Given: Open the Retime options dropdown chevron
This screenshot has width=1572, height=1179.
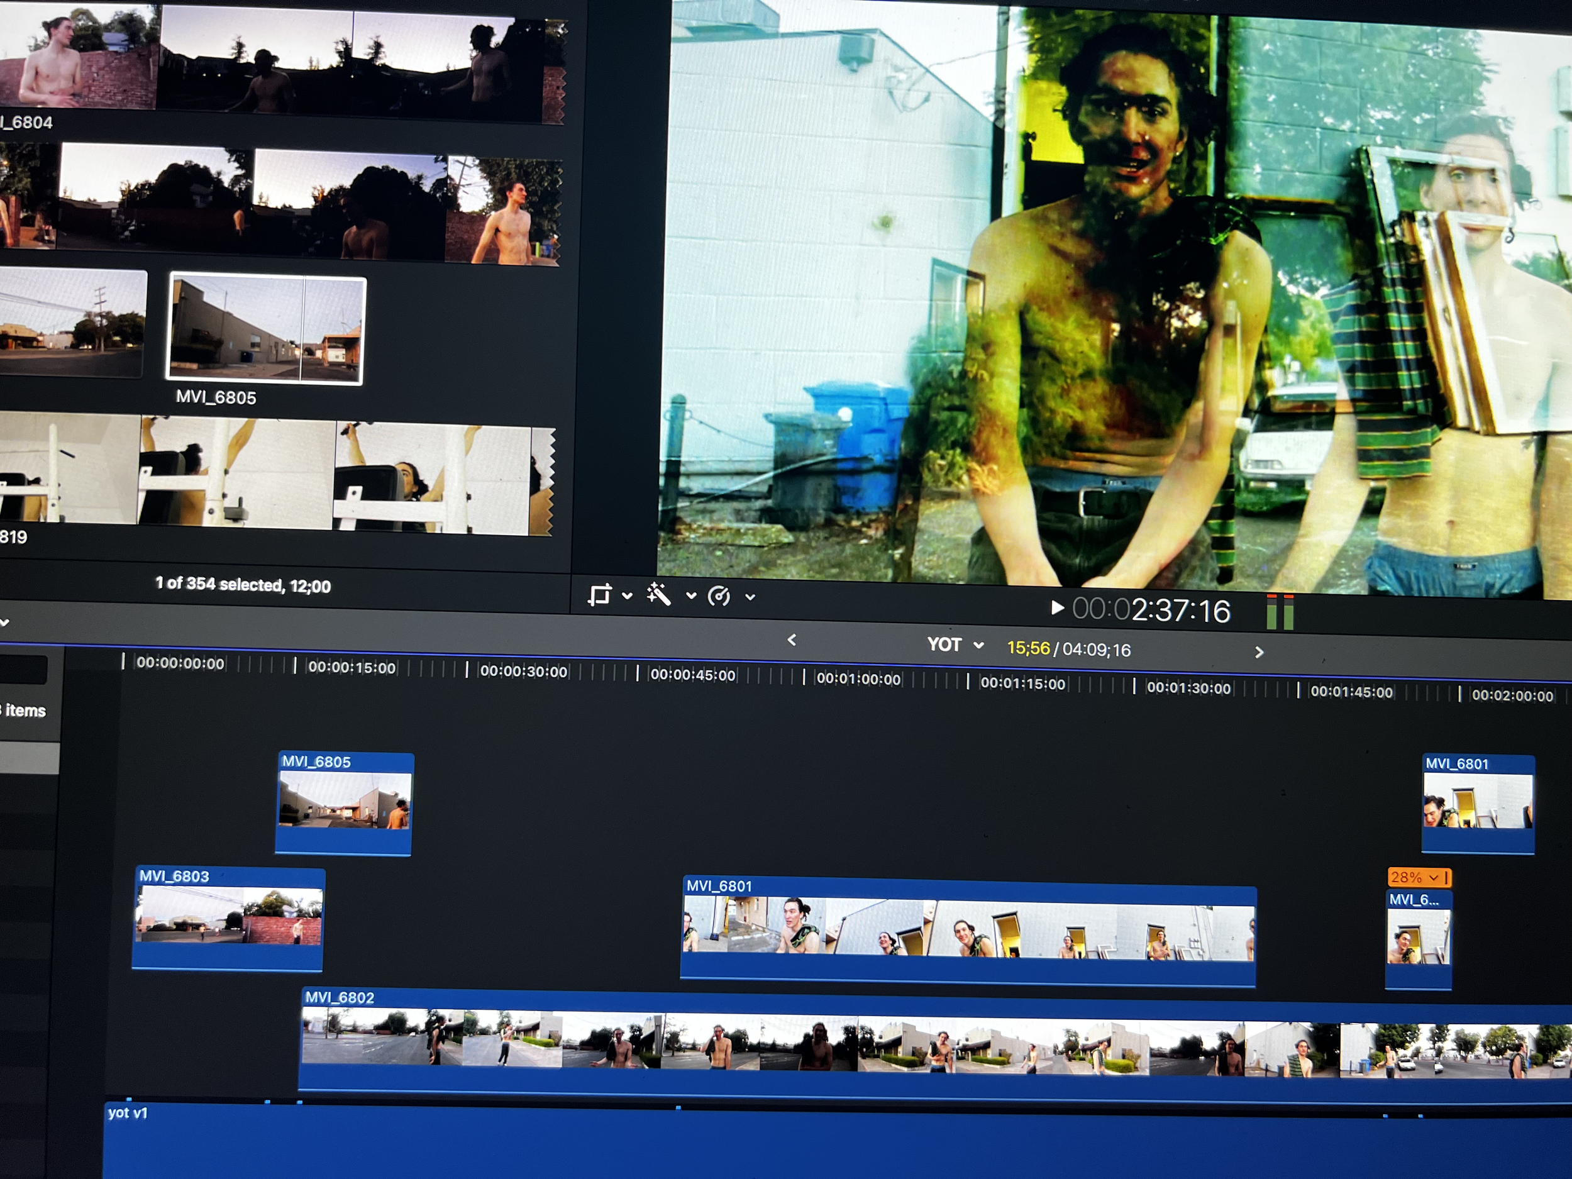Looking at the screenshot, I should tap(750, 597).
